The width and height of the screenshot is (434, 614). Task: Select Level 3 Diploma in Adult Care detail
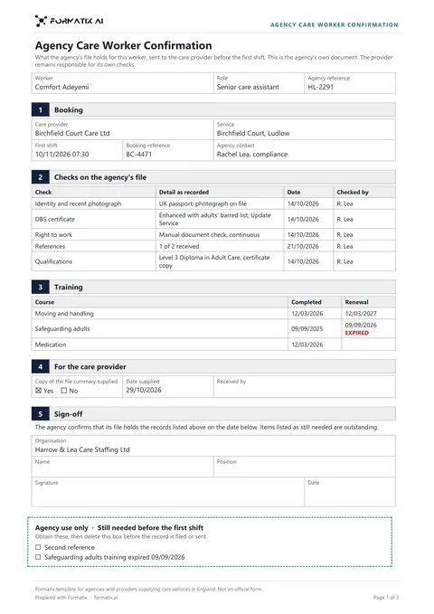pyautogui.click(x=214, y=261)
